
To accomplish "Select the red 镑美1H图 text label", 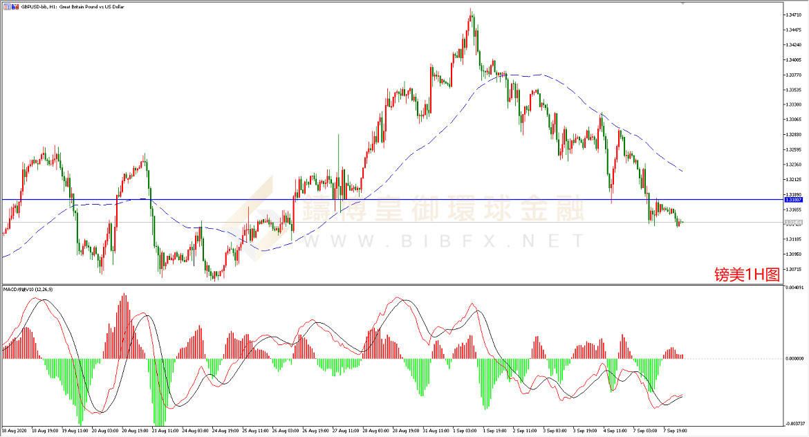I will pyautogui.click(x=747, y=275).
